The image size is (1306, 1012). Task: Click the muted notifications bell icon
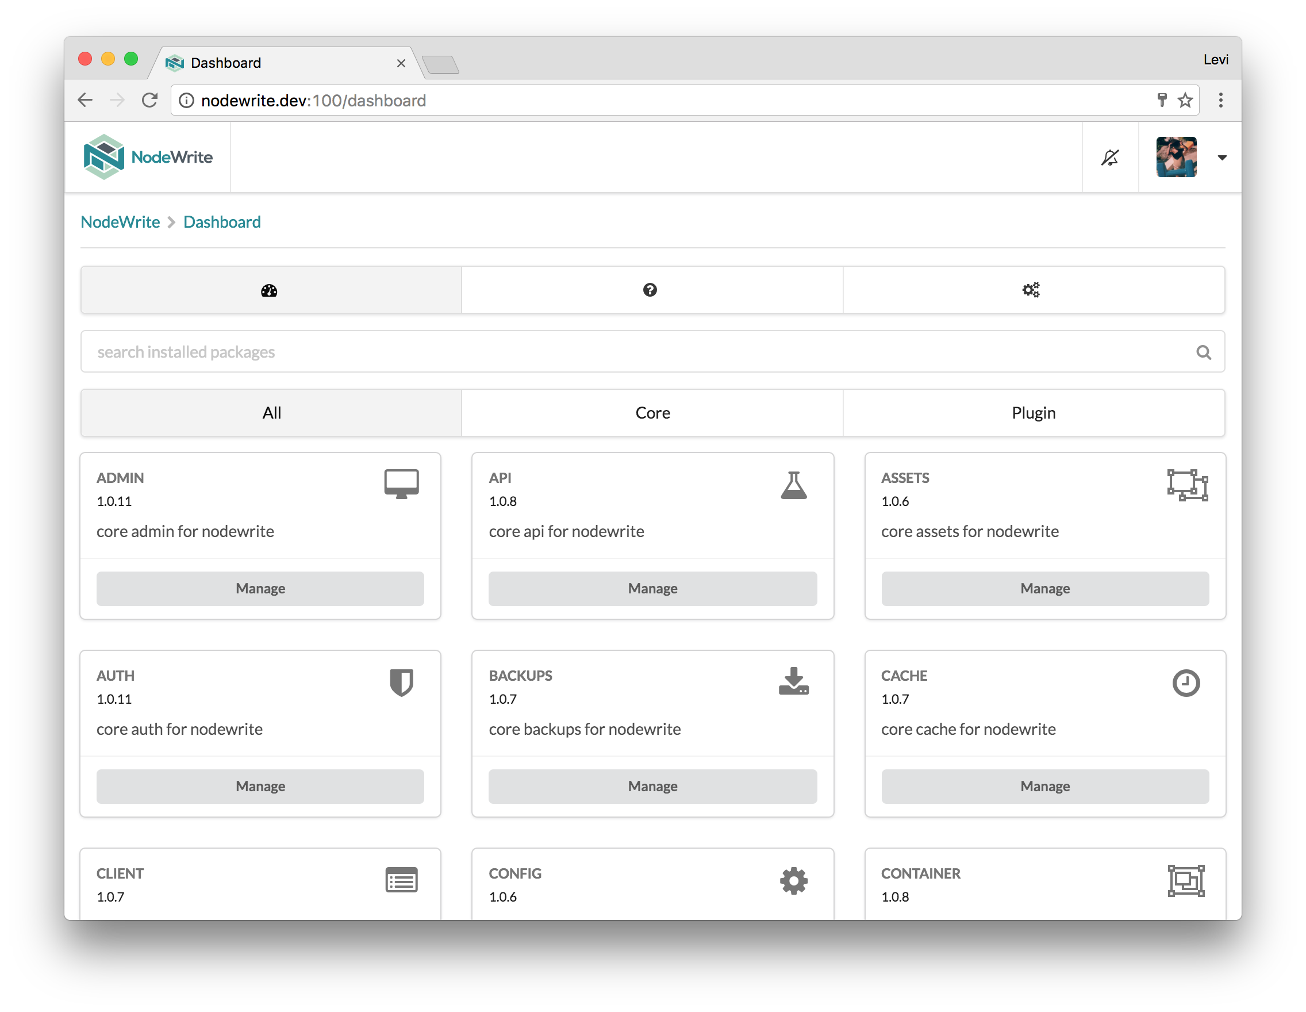pos(1110,158)
